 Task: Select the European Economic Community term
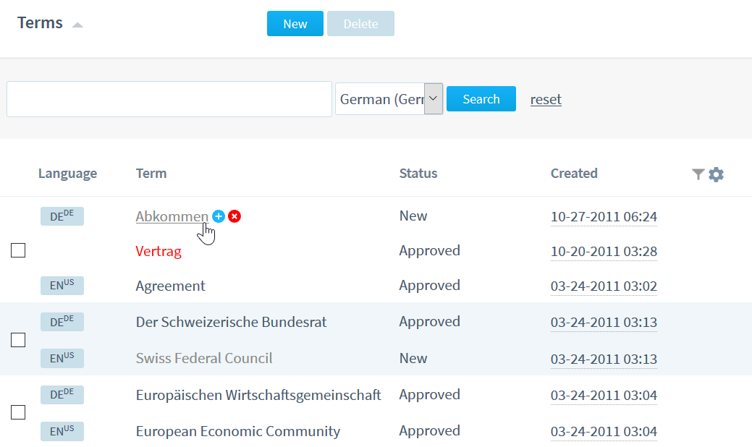pyautogui.click(x=238, y=431)
